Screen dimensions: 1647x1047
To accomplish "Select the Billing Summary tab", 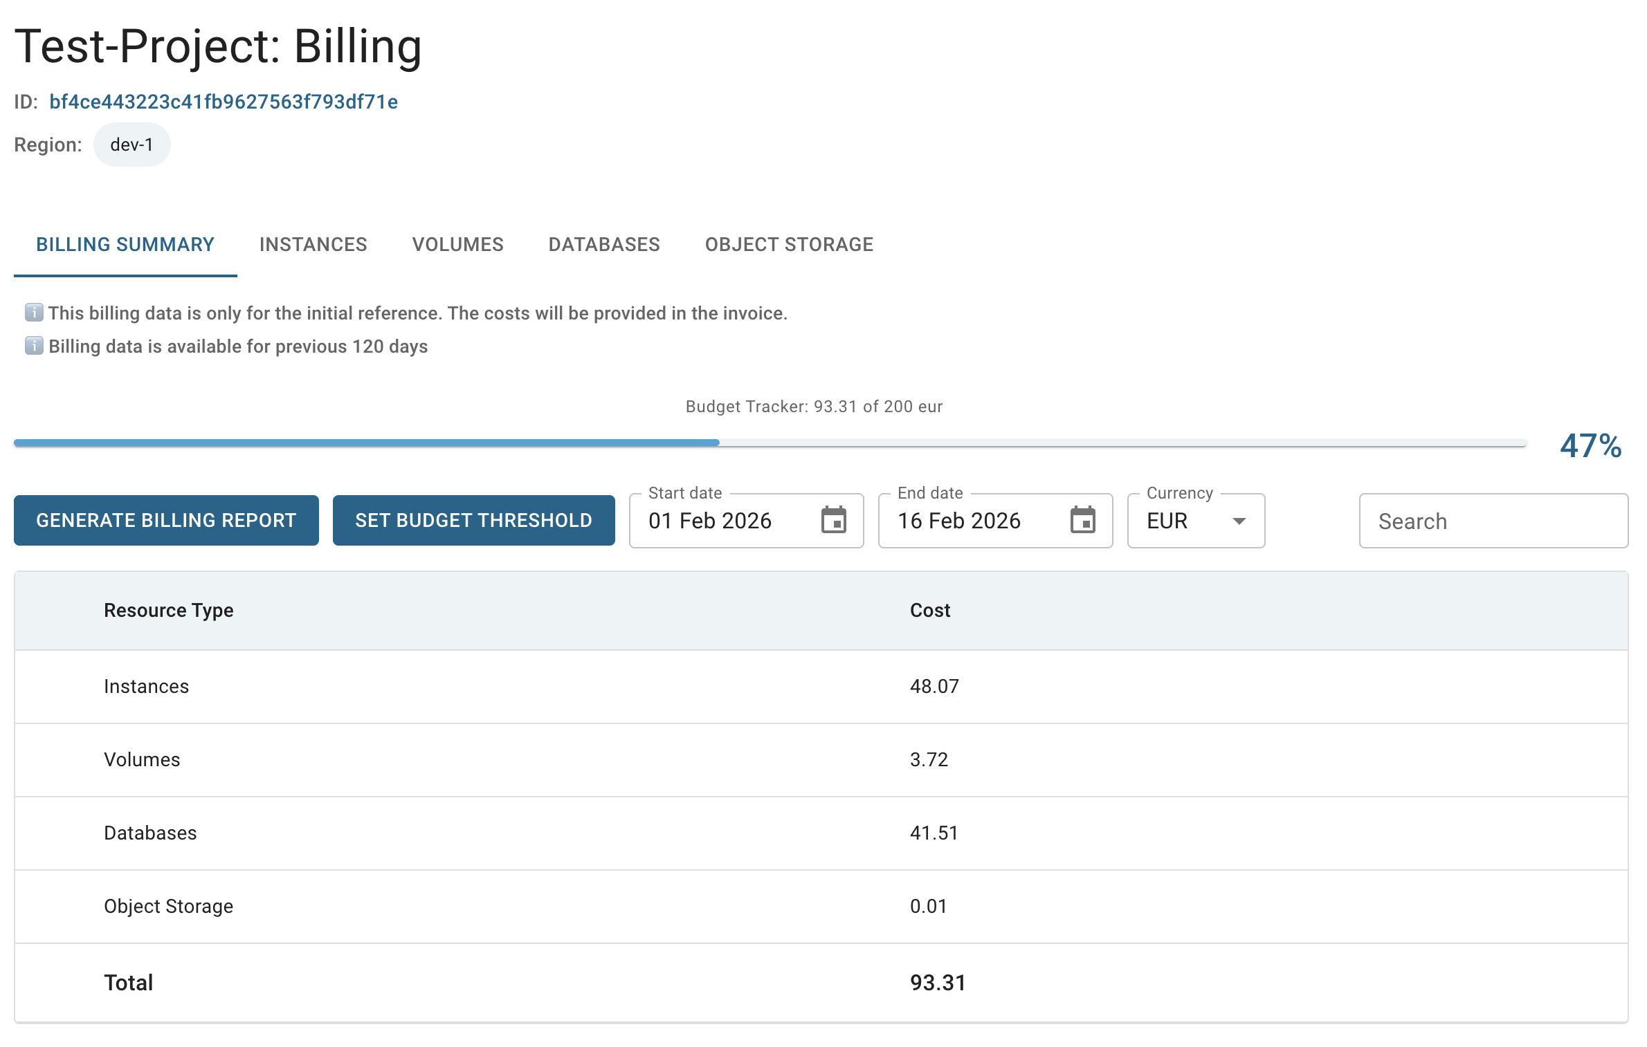I will tap(125, 244).
